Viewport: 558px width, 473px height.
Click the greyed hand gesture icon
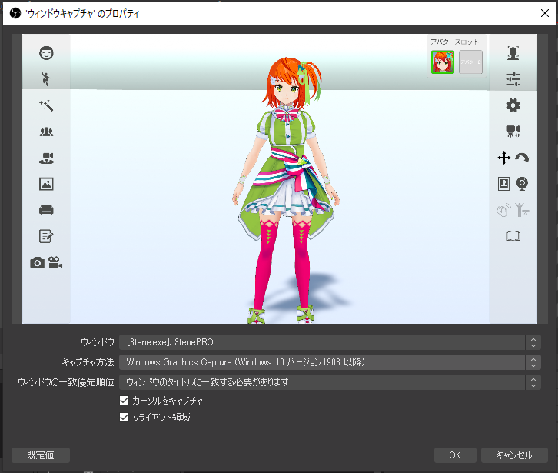[x=504, y=210]
